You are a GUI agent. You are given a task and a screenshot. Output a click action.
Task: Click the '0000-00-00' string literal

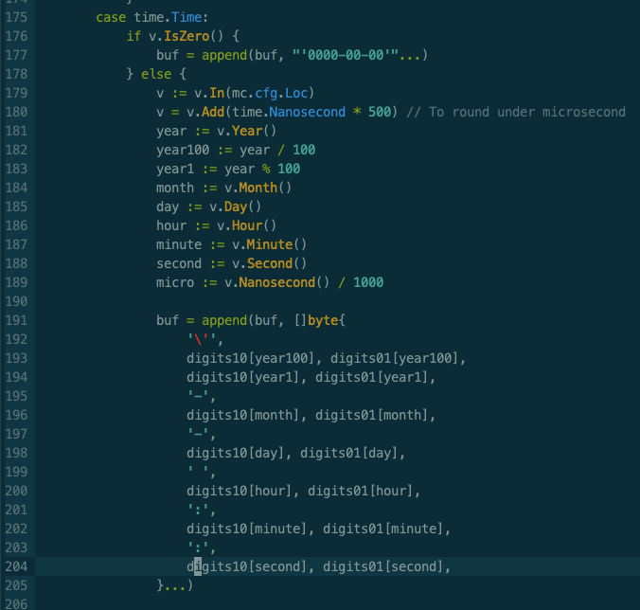coord(346,55)
